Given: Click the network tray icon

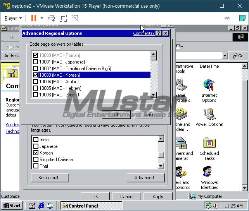Looking at the screenshot, I should [x=209, y=206].
